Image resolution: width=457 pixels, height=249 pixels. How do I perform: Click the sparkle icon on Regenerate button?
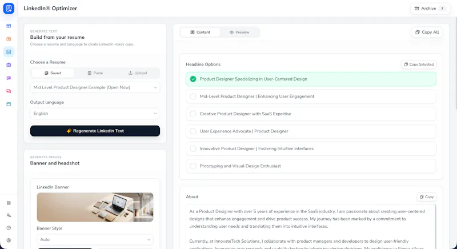69,131
